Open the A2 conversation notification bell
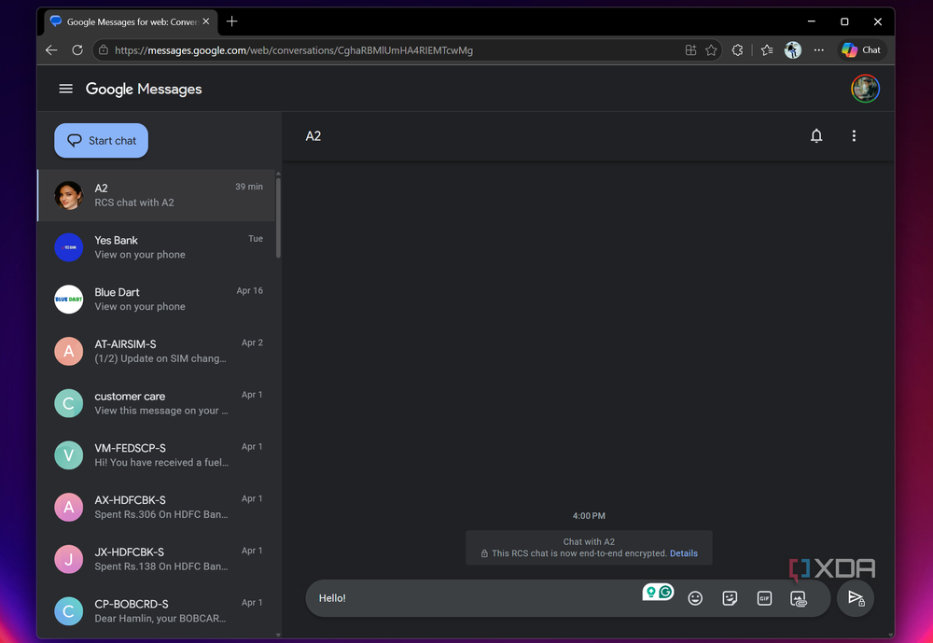933x643 pixels. pyautogui.click(x=816, y=135)
